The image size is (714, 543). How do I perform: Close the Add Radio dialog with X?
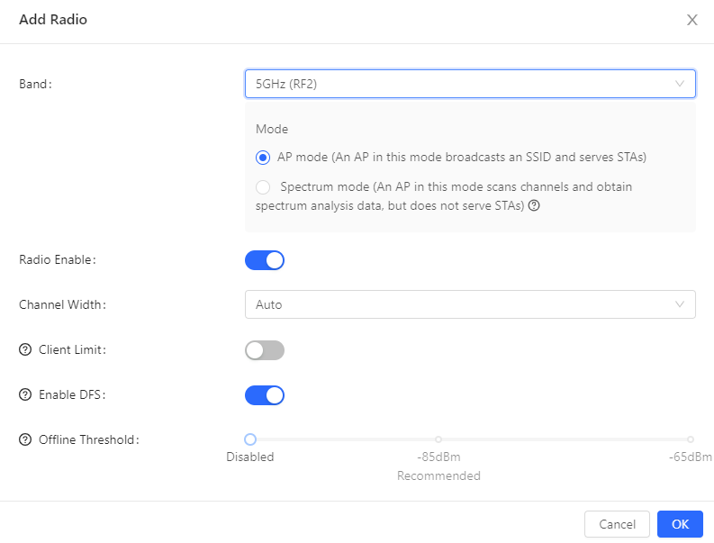point(691,20)
